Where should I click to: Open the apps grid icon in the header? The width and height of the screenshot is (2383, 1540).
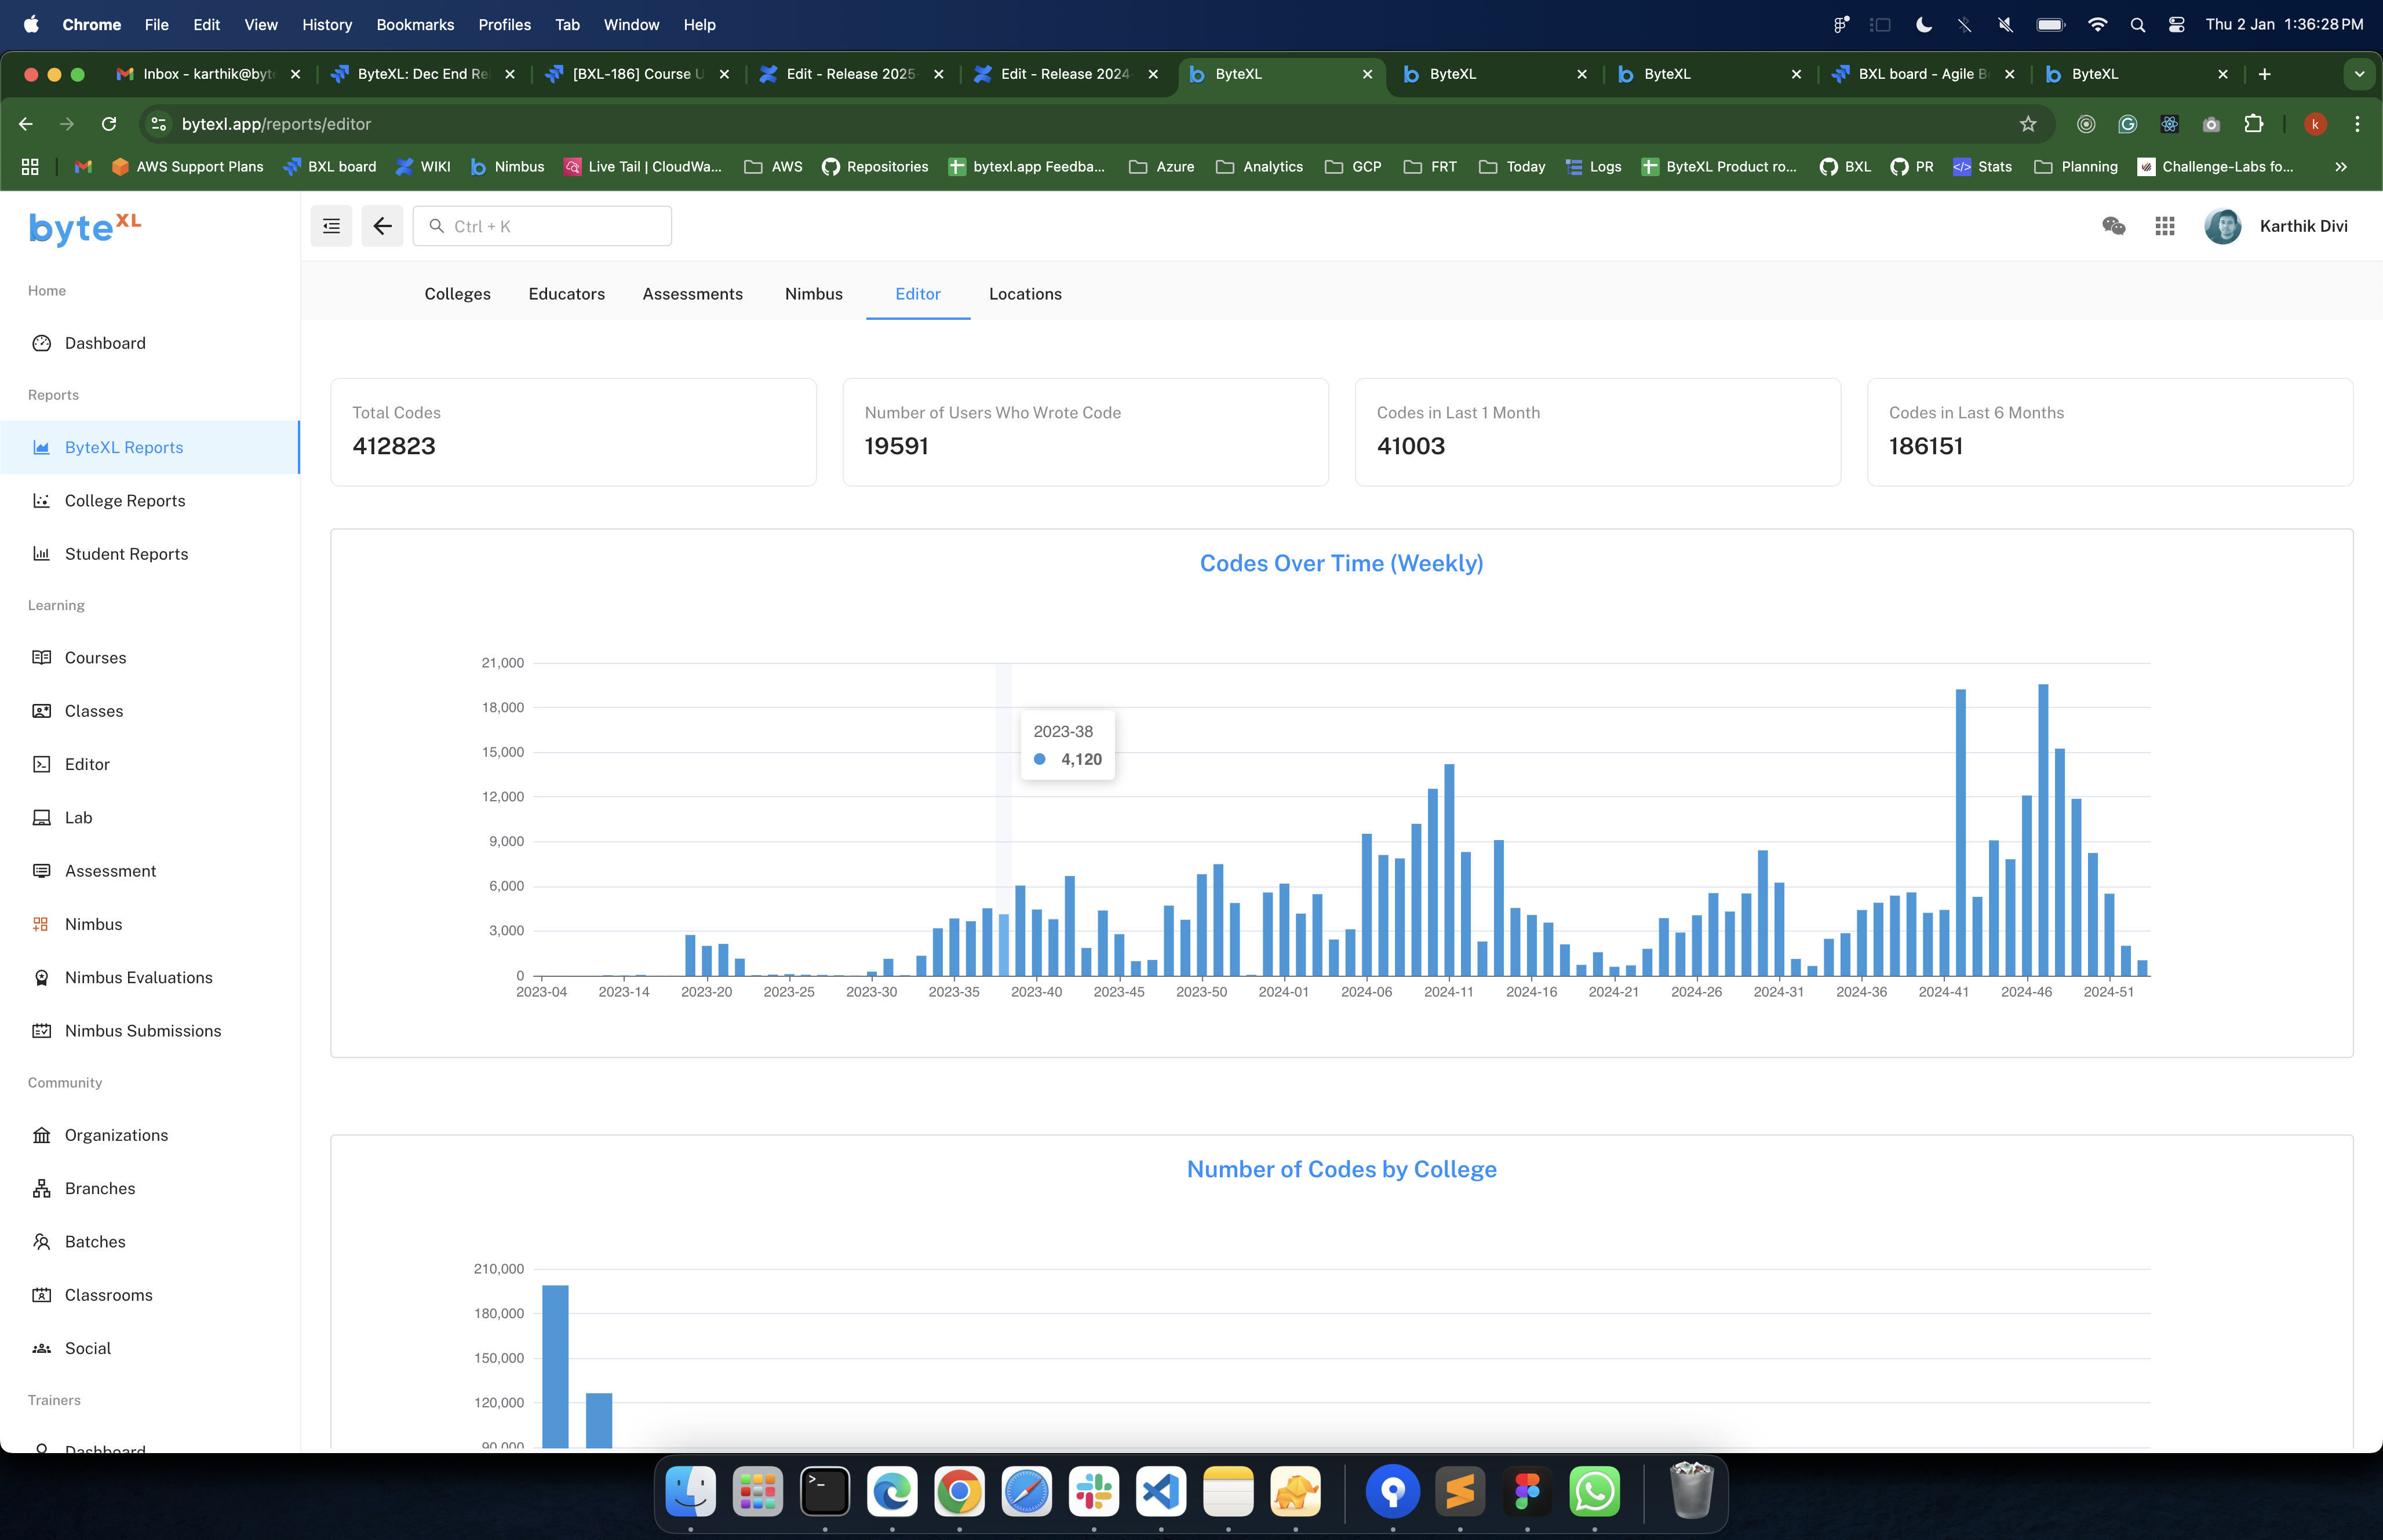point(2165,226)
